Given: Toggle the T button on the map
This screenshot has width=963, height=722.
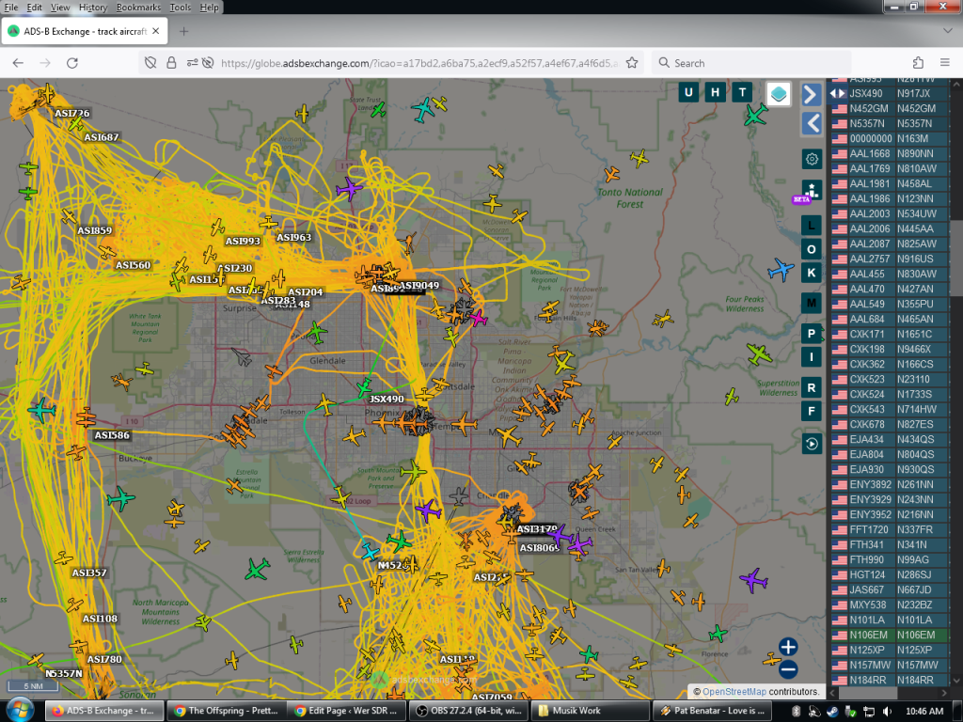Looking at the screenshot, I should (742, 93).
